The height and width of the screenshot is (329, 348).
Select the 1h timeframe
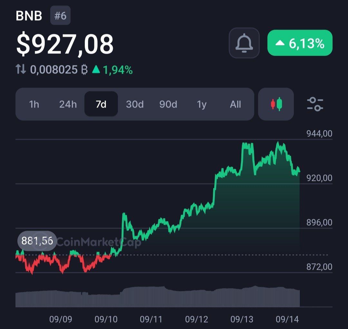tap(34, 104)
